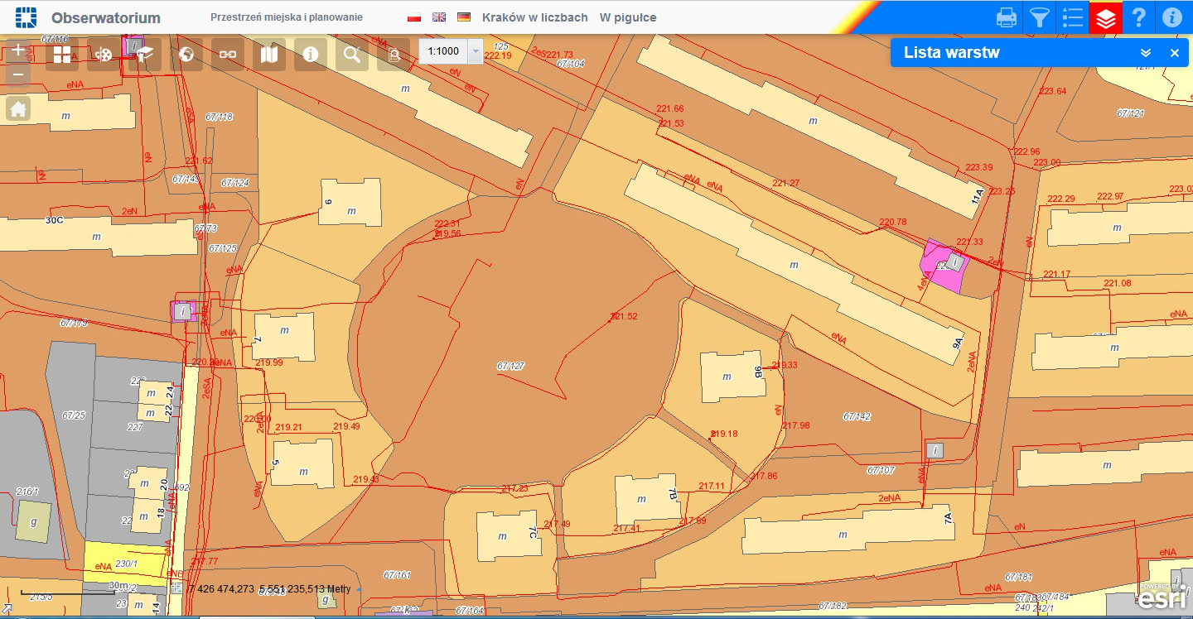Toggle the layer list stack icon
The height and width of the screenshot is (619, 1193).
[x=1105, y=17]
